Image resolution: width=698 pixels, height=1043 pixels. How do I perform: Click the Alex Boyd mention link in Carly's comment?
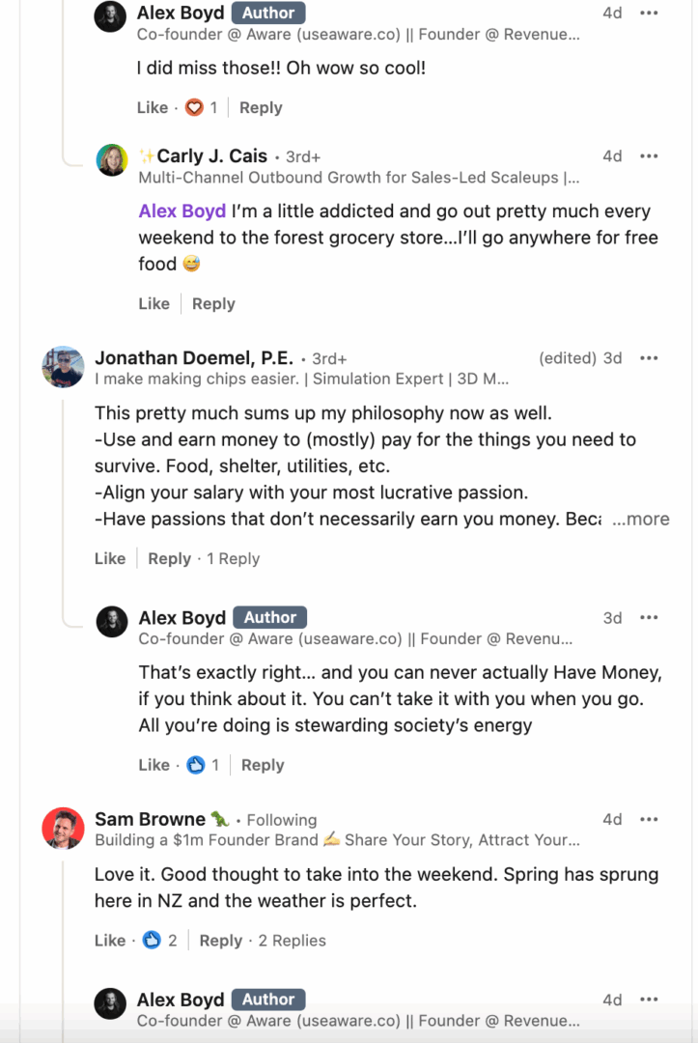pyautogui.click(x=182, y=211)
